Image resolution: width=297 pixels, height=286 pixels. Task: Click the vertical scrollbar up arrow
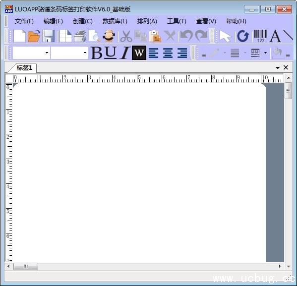coord(289,78)
